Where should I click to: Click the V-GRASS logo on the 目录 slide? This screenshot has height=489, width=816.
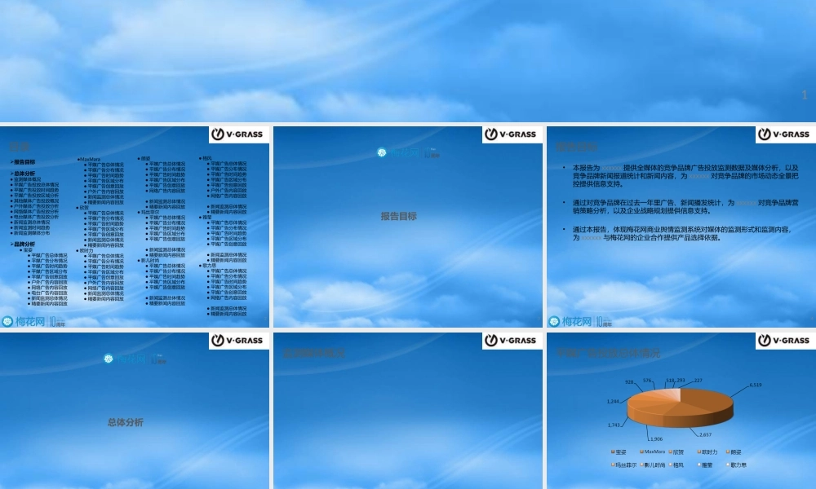click(x=239, y=134)
